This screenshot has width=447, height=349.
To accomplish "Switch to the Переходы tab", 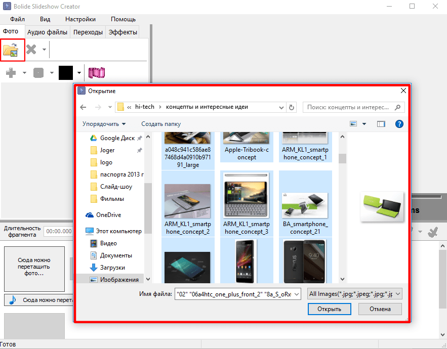I will point(88,32).
